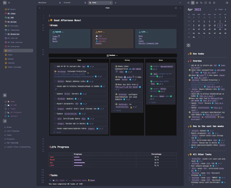Toggle reading view book icon
The width and height of the screenshot is (231, 188).
(176, 8)
